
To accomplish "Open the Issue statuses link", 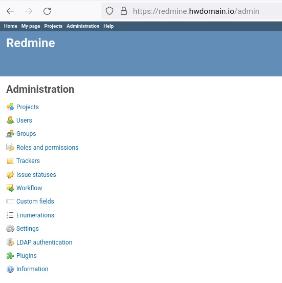I will point(36,175).
